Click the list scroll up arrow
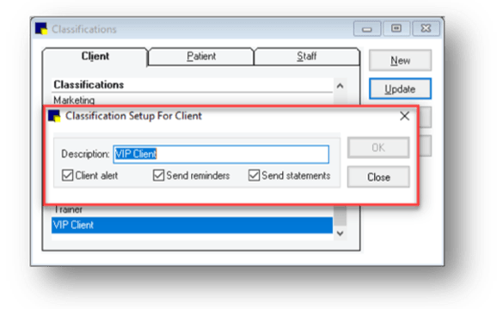This screenshot has width=503, height=309. (340, 86)
